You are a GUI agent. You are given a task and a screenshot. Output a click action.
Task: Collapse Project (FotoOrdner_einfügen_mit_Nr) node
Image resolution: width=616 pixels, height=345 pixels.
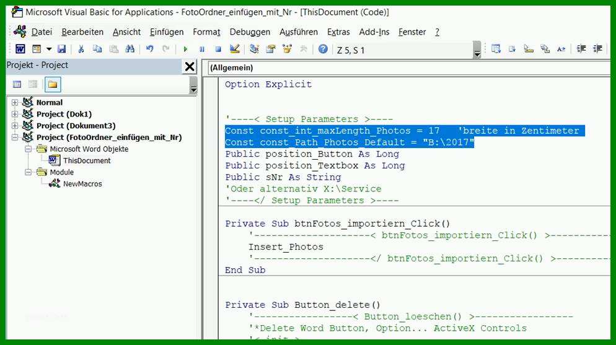coord(14,138)
